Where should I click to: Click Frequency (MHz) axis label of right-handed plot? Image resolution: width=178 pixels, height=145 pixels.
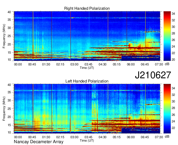pos(4,36)
